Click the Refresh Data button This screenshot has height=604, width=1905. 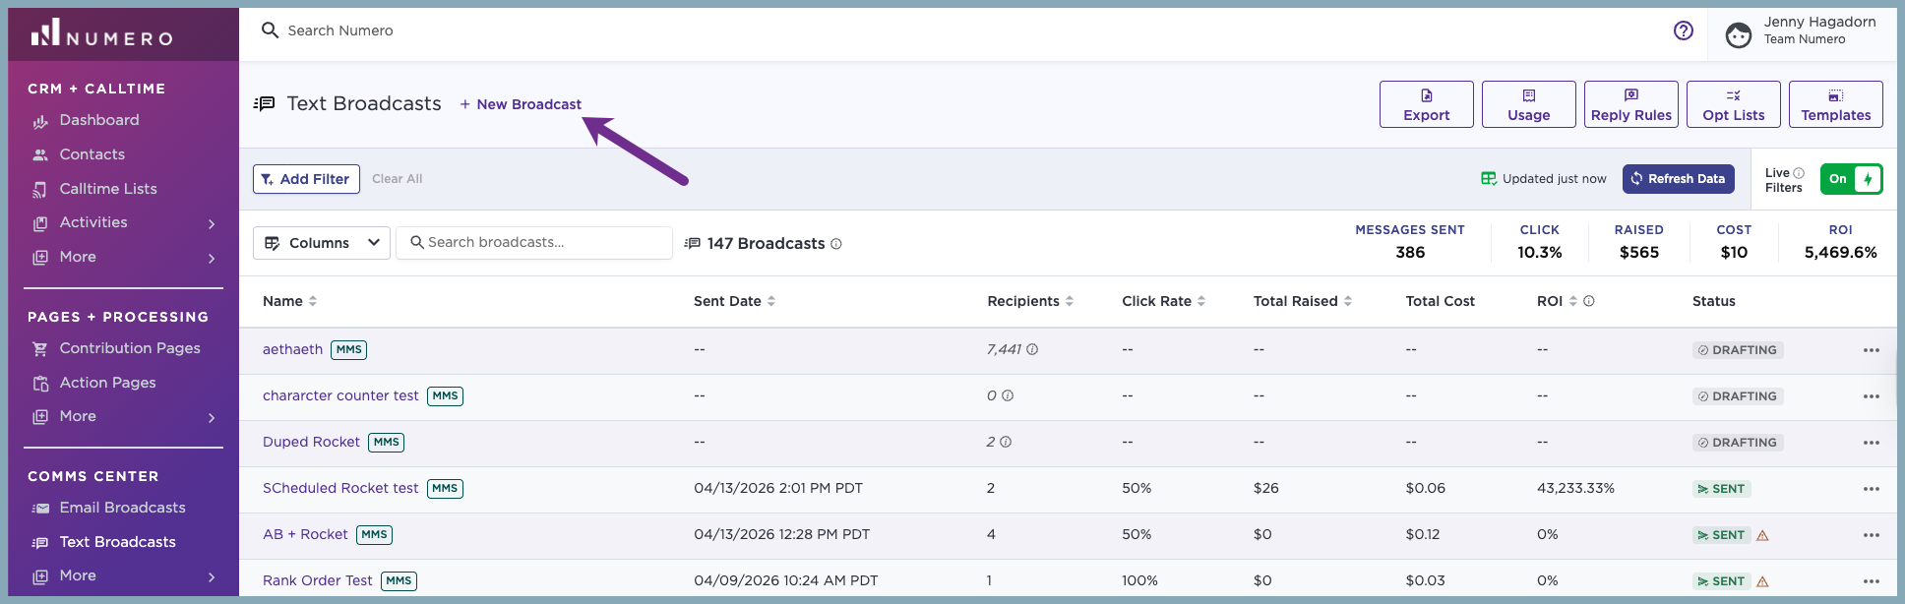pos(1679,179)
